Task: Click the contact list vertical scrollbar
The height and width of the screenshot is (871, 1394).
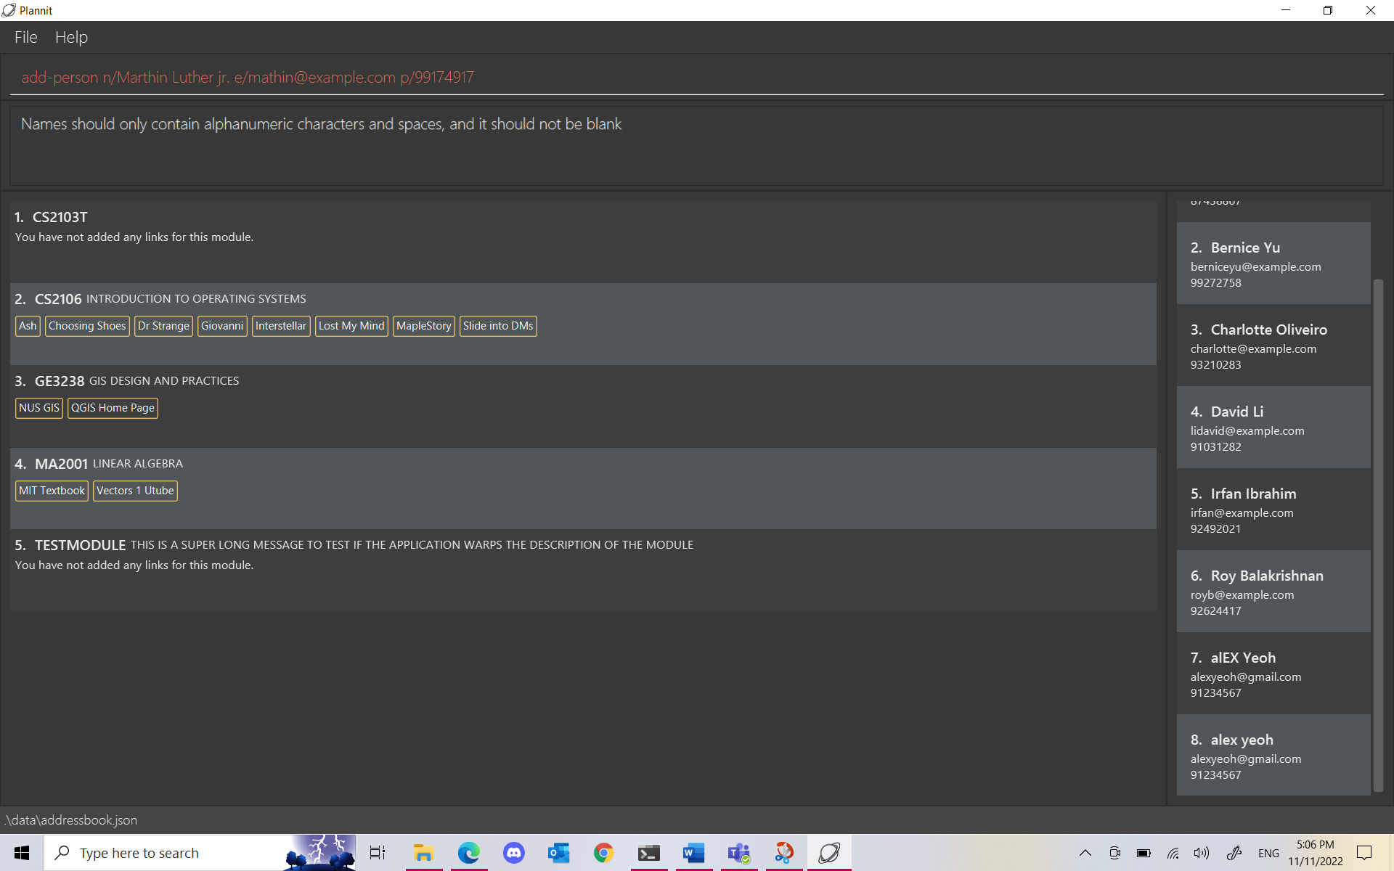Action: click(x=1378, y=534)
